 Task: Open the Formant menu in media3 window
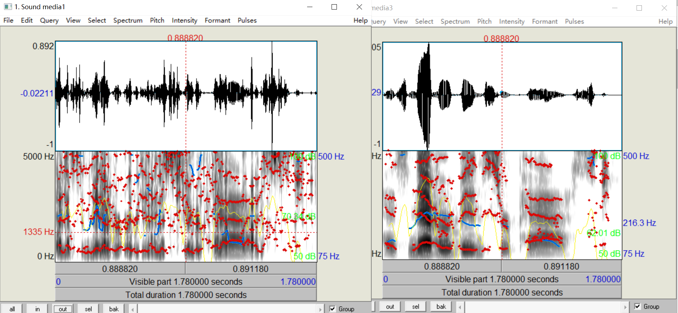[544, 22]
